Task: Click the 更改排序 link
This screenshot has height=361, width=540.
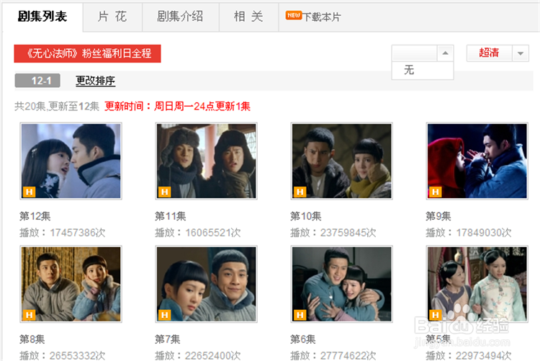Action: pyautogui.click(x=95, y=81)
